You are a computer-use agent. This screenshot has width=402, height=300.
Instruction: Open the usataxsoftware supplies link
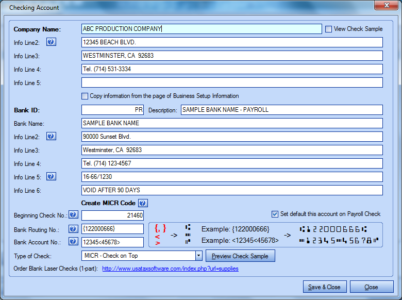coord(170,269)
